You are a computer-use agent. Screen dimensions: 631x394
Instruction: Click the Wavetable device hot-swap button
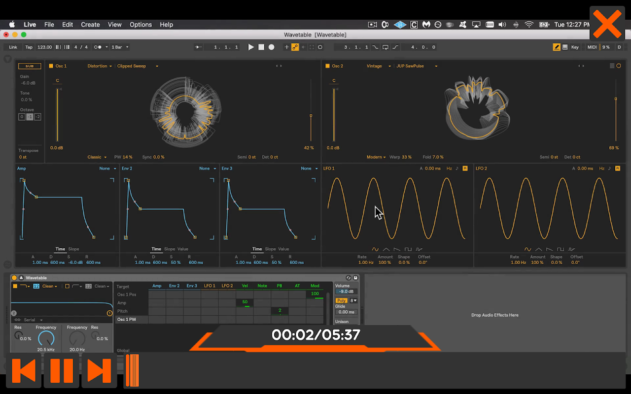(x=349, y=278)
